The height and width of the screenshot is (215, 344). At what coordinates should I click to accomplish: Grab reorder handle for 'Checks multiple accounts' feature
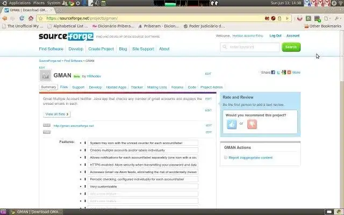tap(85, 150)
